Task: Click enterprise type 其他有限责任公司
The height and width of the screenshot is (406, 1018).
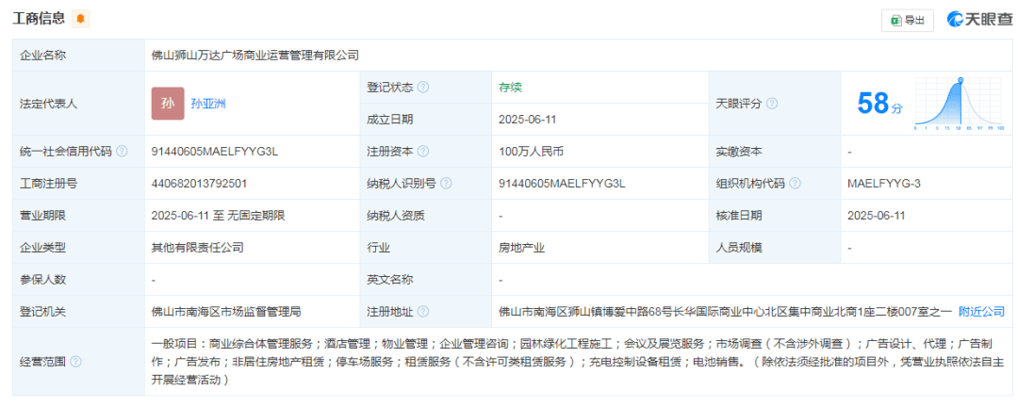Action: (197, 248)
